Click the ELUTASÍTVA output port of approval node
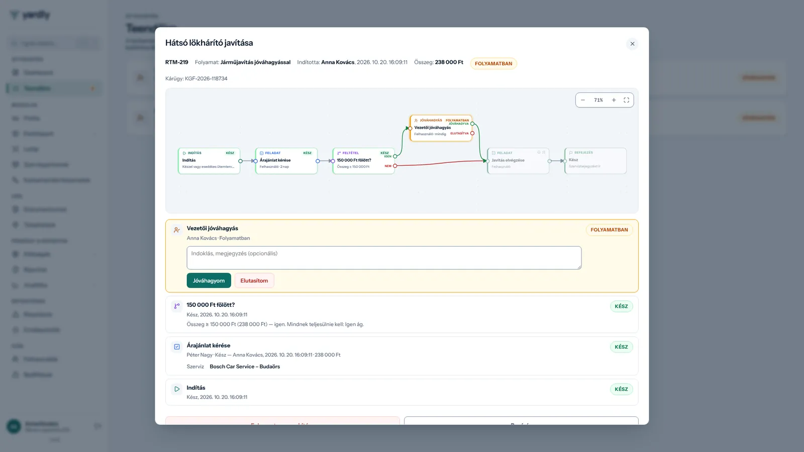The width and height of the screenshot is (804, 452). [x=472, y=133]
